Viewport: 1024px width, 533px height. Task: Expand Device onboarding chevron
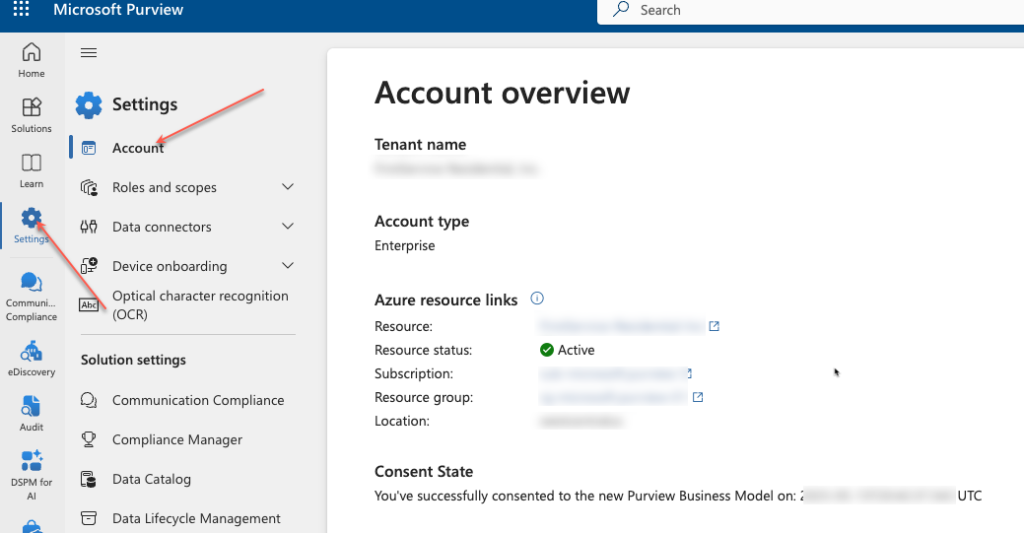pos(288,265)
